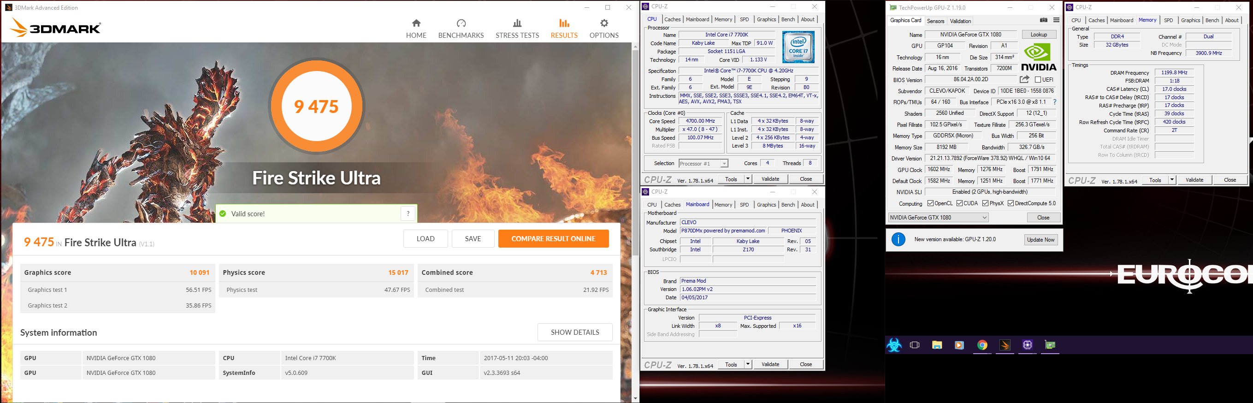Switch to the Sensors tab in GPU-Z

[x=935, y=21]
